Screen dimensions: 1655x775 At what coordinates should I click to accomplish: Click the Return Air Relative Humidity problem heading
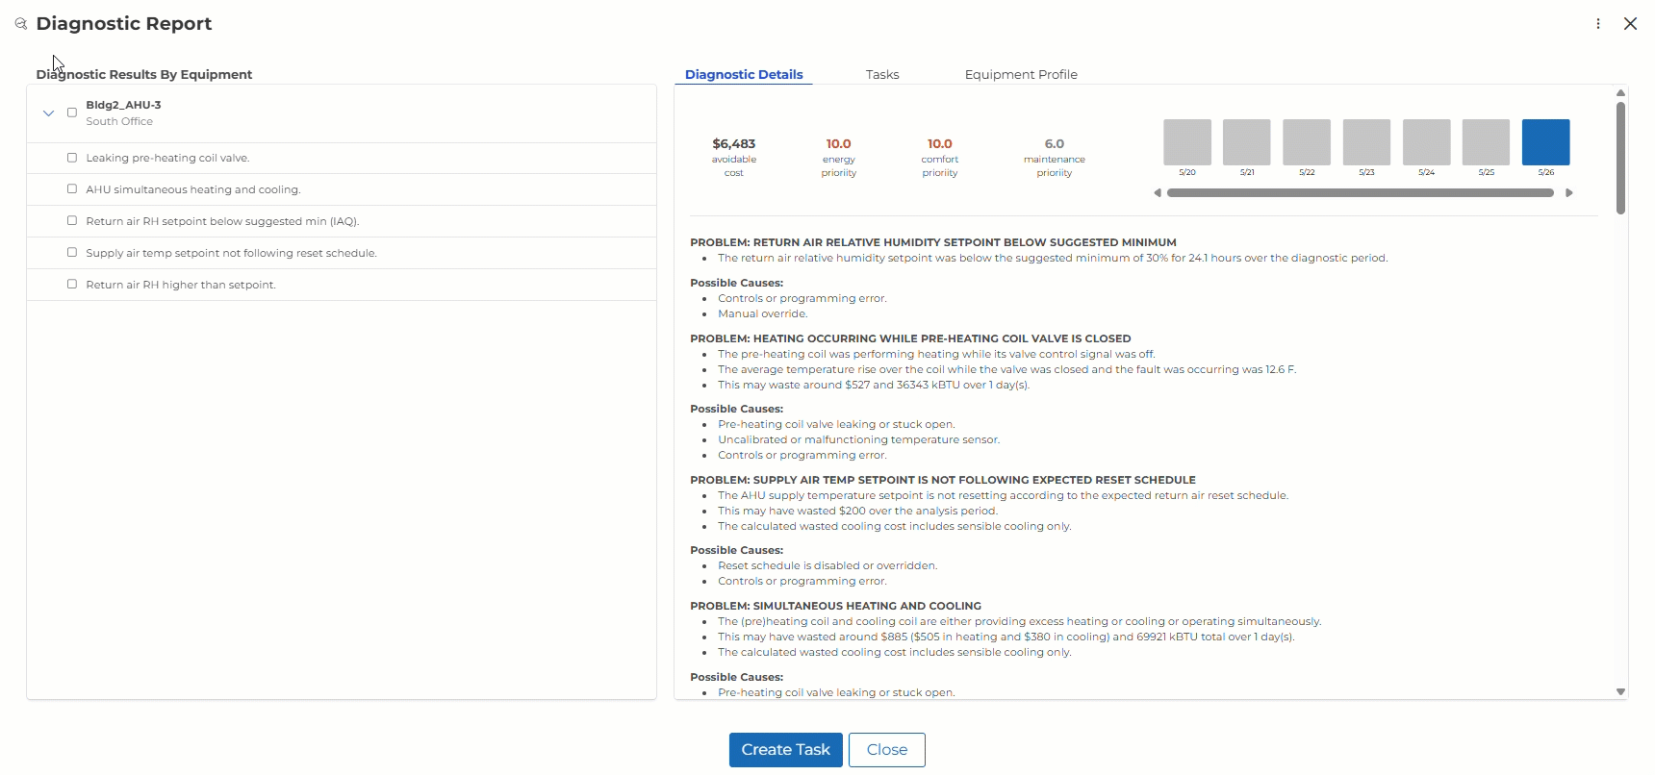[933, 242]
